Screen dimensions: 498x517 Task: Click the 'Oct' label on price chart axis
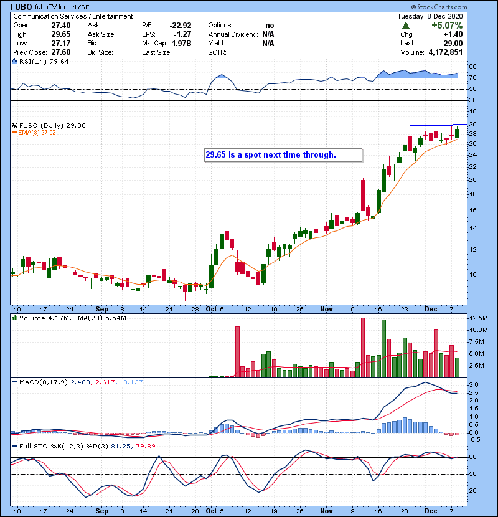(x=211, y=310)
